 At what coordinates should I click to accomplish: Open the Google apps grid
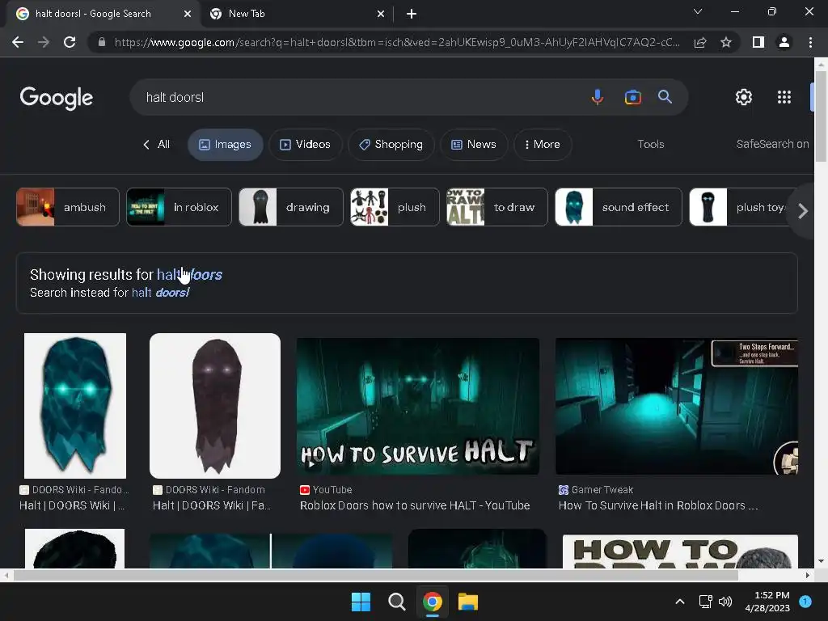coord(784,97)
